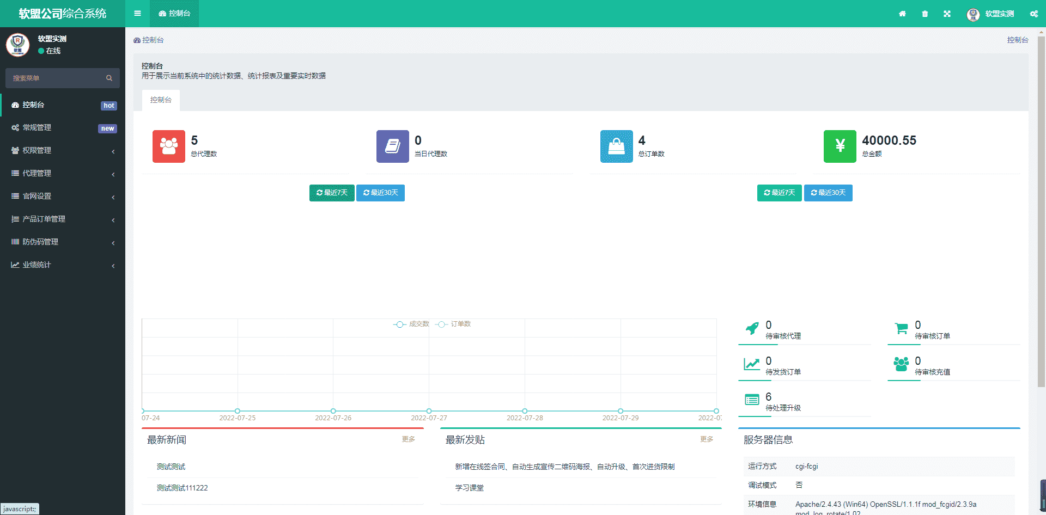Image resolution: width=1046 pixels, height=515 pixels.
Task: Click the 软盟公司综合系统 logo title
Action: click(x=63, y=14)
